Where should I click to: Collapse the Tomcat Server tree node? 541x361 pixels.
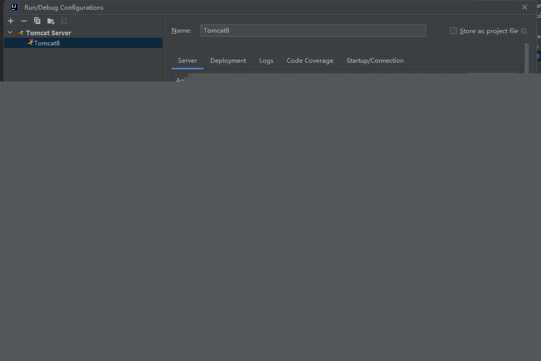[10, 33]
